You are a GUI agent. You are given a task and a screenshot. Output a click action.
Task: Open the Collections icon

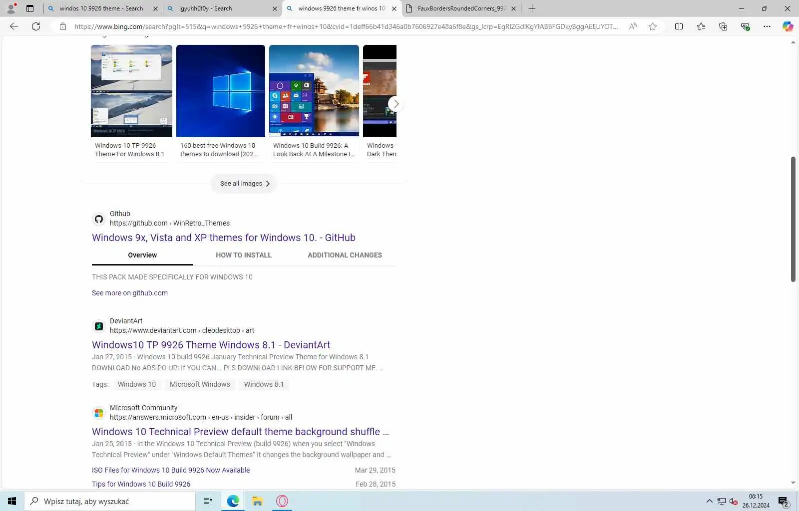tap(723, 26)
